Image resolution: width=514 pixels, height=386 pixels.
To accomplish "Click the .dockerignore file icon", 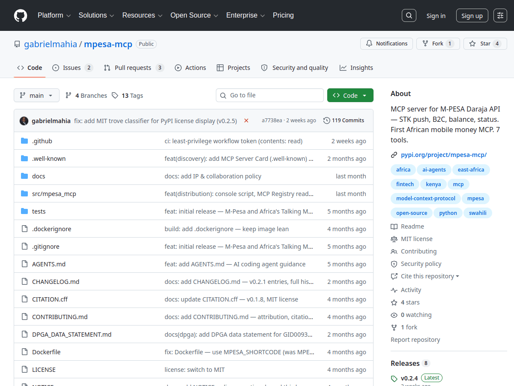I will click(24, 229).
